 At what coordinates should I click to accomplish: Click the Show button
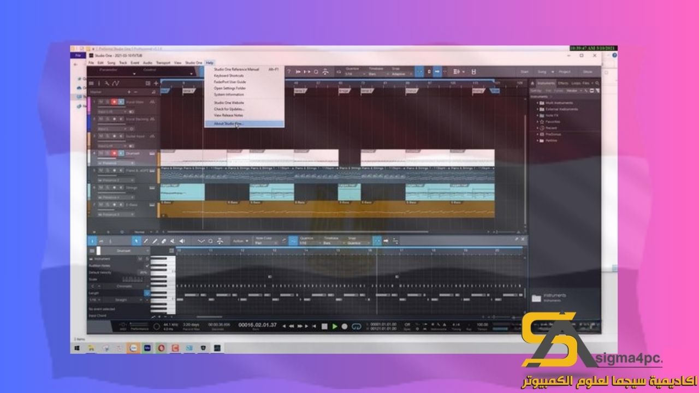tap(588, 72)
